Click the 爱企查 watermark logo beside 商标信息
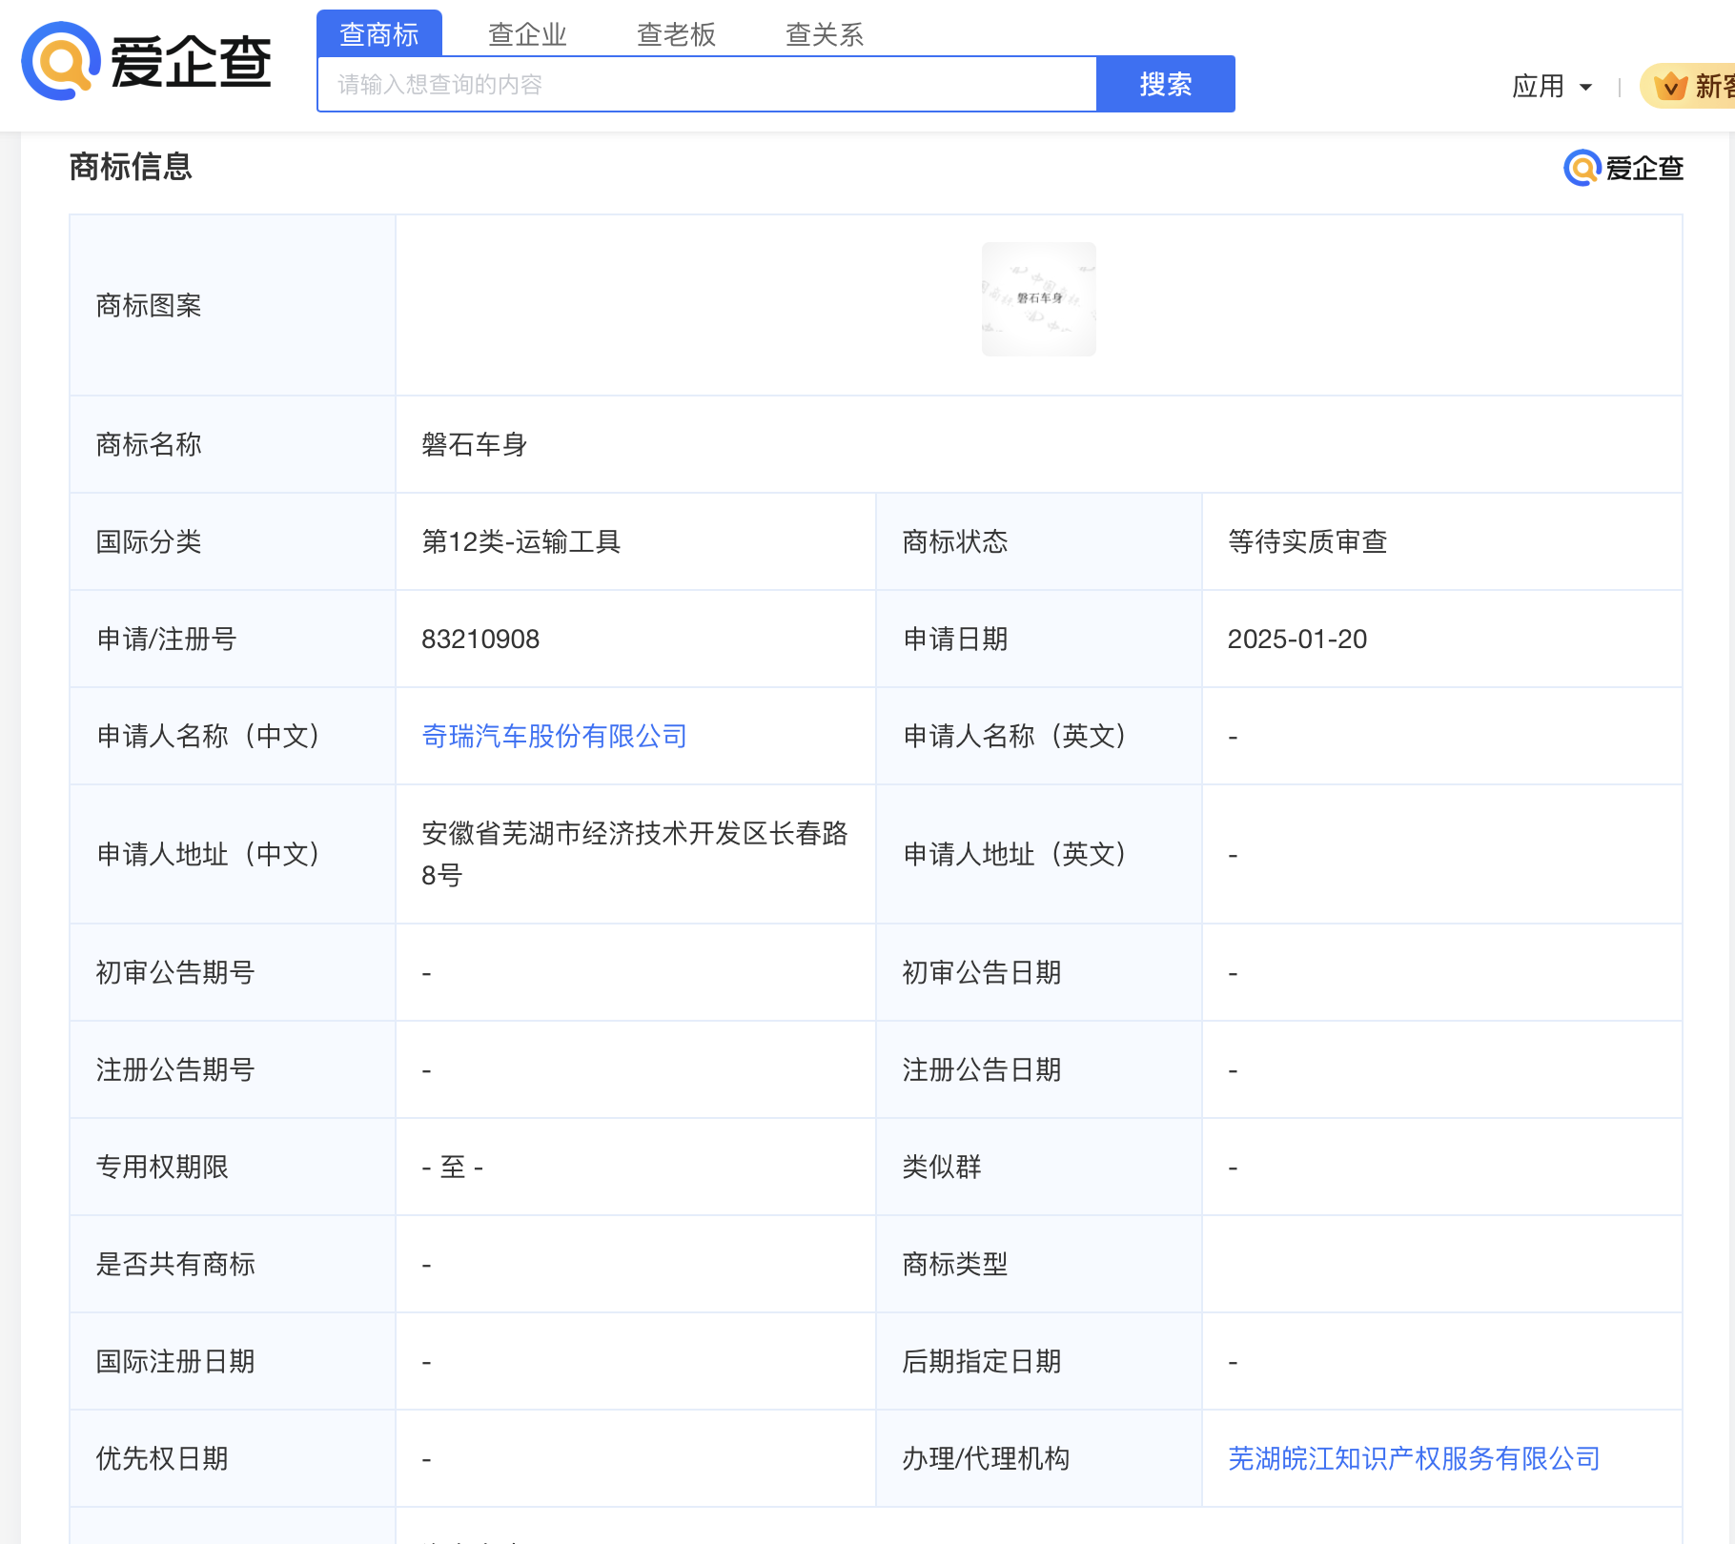The width and height of the screenshot is (1735, 1544). point(1623,168)
